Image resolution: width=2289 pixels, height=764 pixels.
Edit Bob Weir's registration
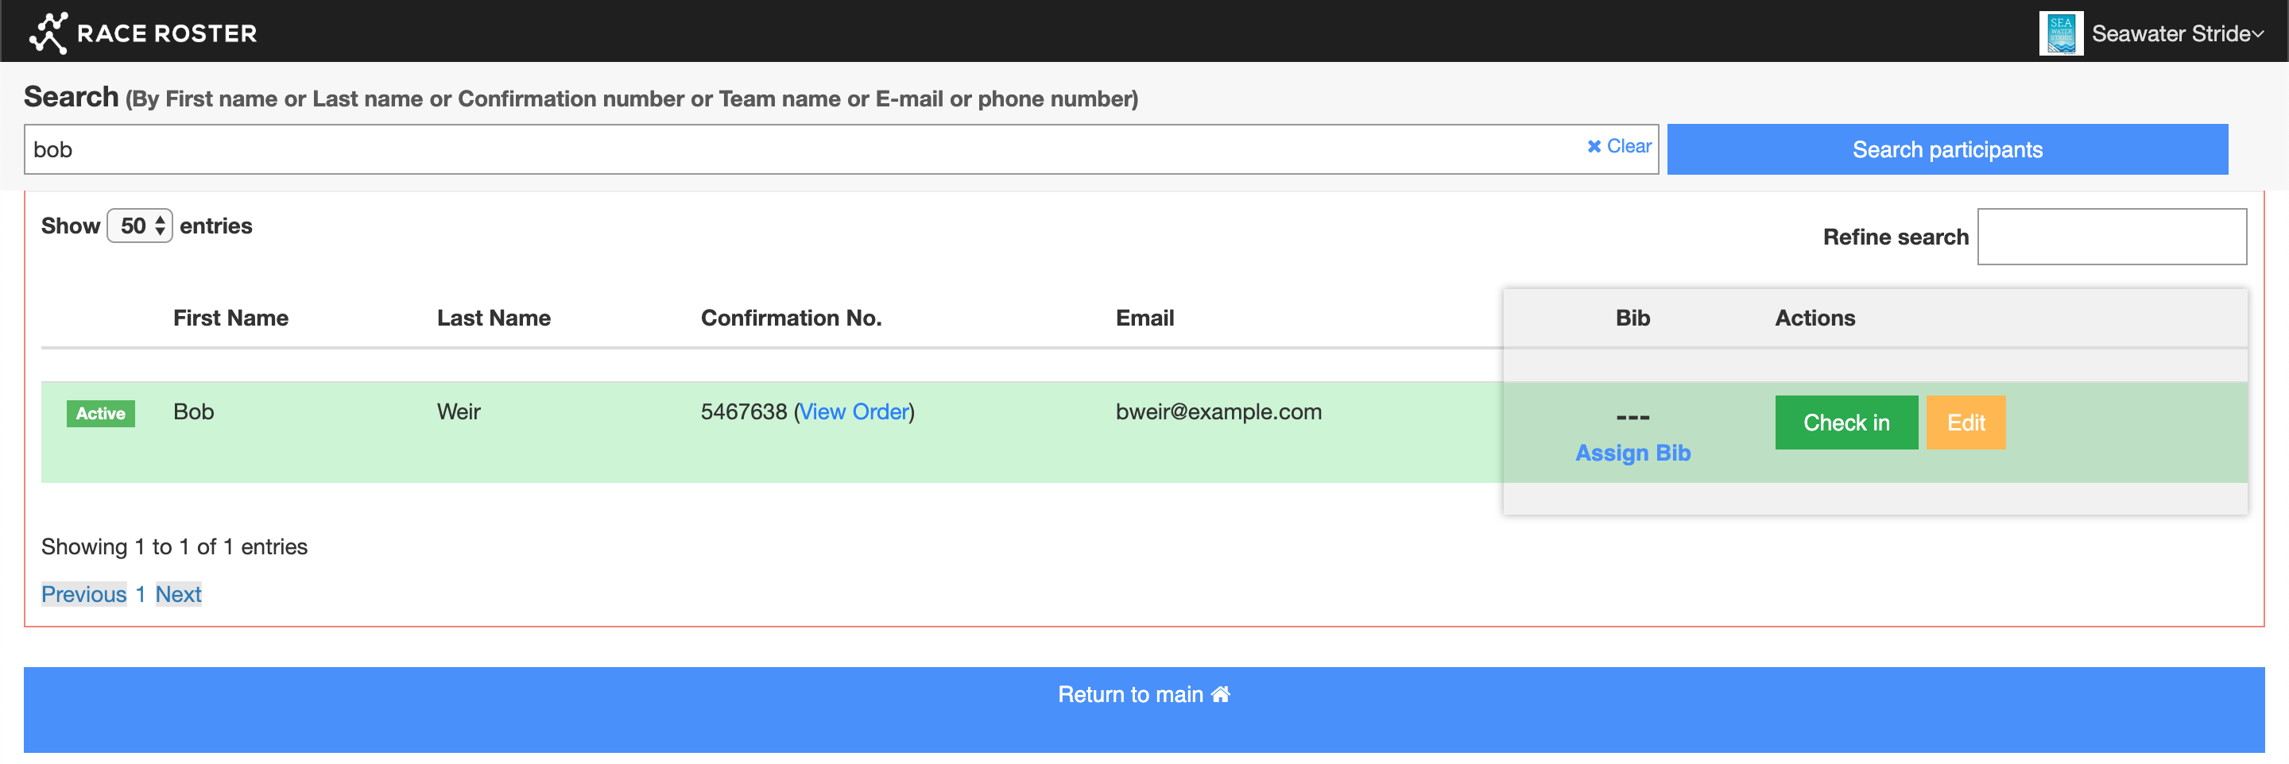pos(1965,422)
